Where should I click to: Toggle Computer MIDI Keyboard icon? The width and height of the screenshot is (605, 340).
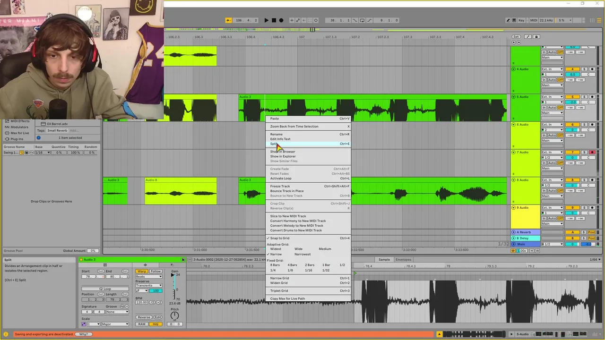pyautogui.click(x=514, y=20)
